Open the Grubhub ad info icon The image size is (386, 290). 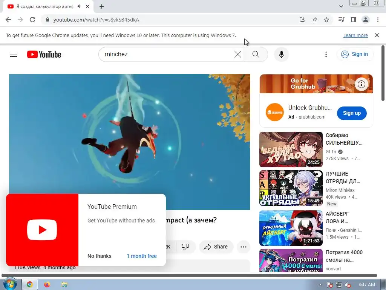[x=361, y=84]
